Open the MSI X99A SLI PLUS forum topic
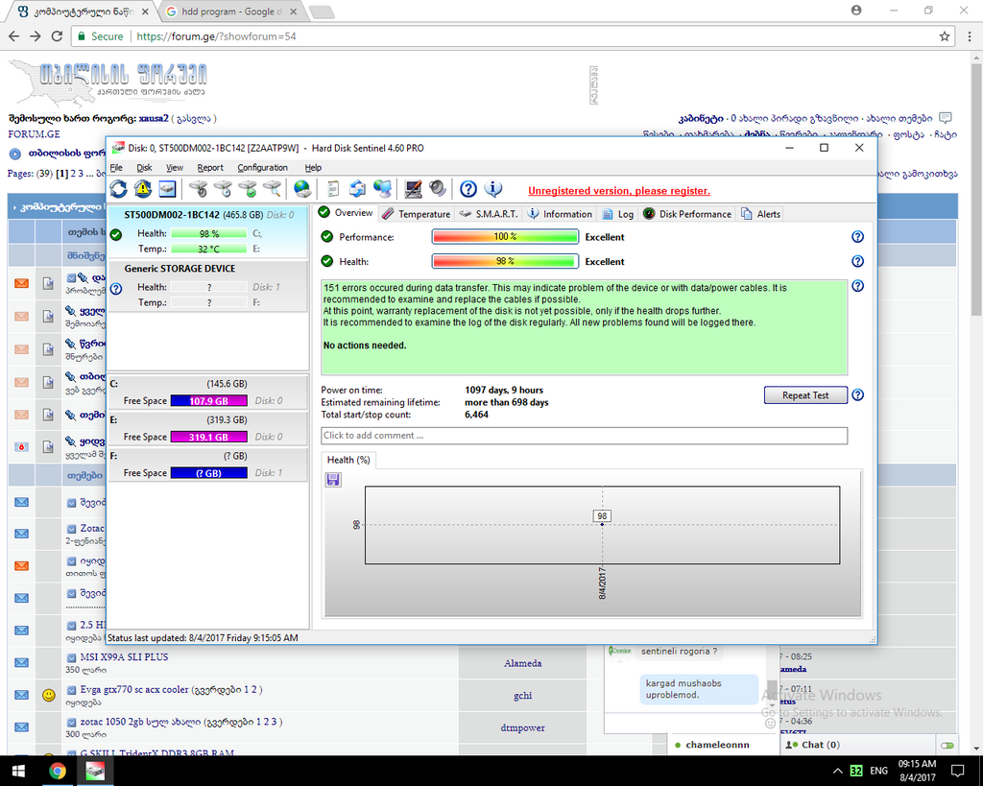 (124, 656)
